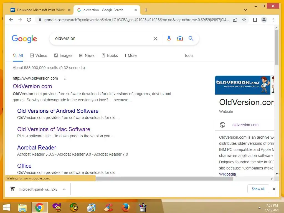The width and height of the screenshot is (284, 213).
Task: Click the Chrome taskbar icon
Action: coord(39,207)
